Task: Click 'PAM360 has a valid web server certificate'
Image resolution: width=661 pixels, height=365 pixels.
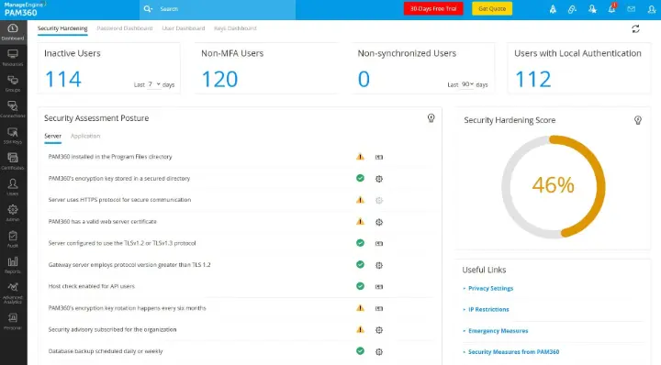Action: 103,221
